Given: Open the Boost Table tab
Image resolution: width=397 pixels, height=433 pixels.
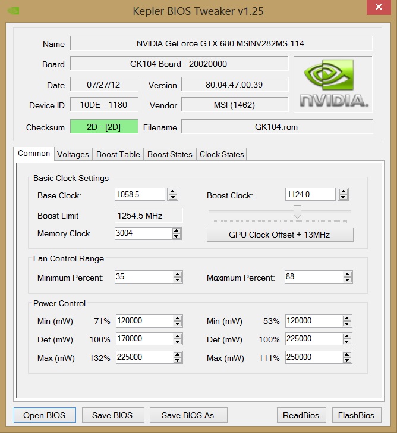Looking at the screenshot, I should pyautogui.click(x=118, y=154).
